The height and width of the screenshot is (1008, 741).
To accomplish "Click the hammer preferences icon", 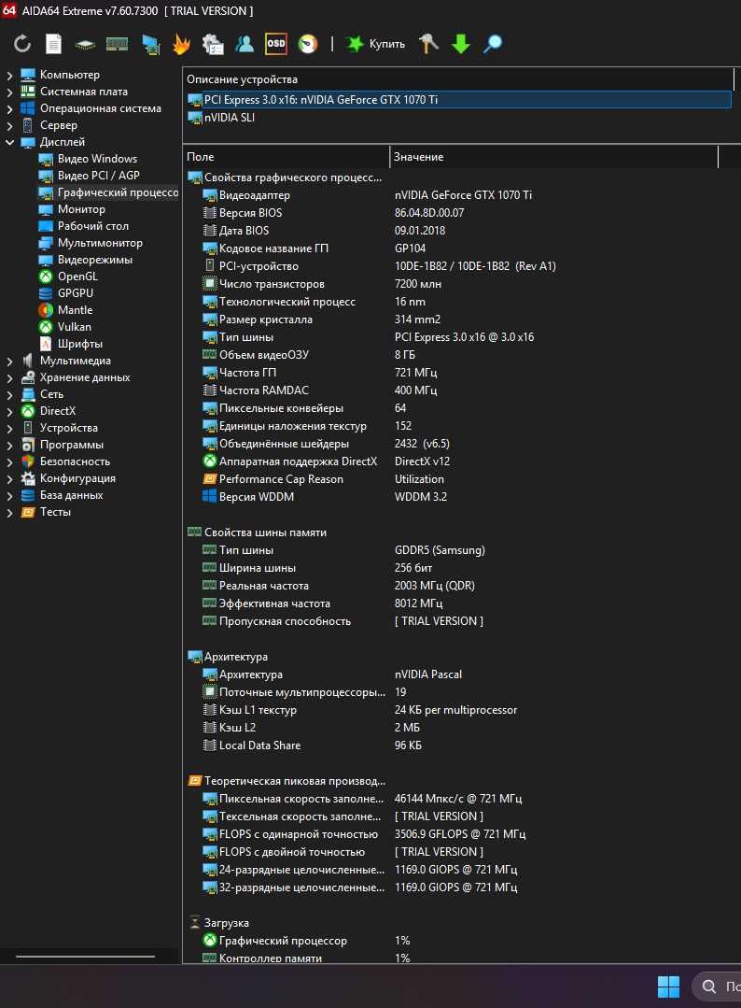I will (428, 44).
